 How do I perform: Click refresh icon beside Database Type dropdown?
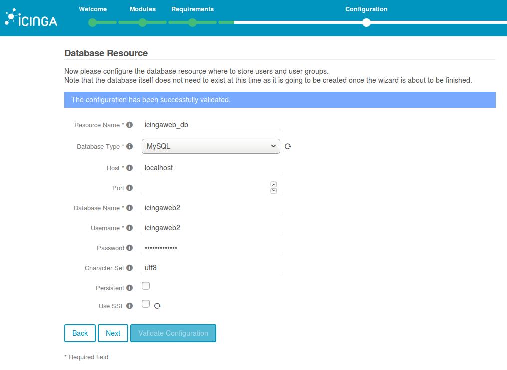288,146
